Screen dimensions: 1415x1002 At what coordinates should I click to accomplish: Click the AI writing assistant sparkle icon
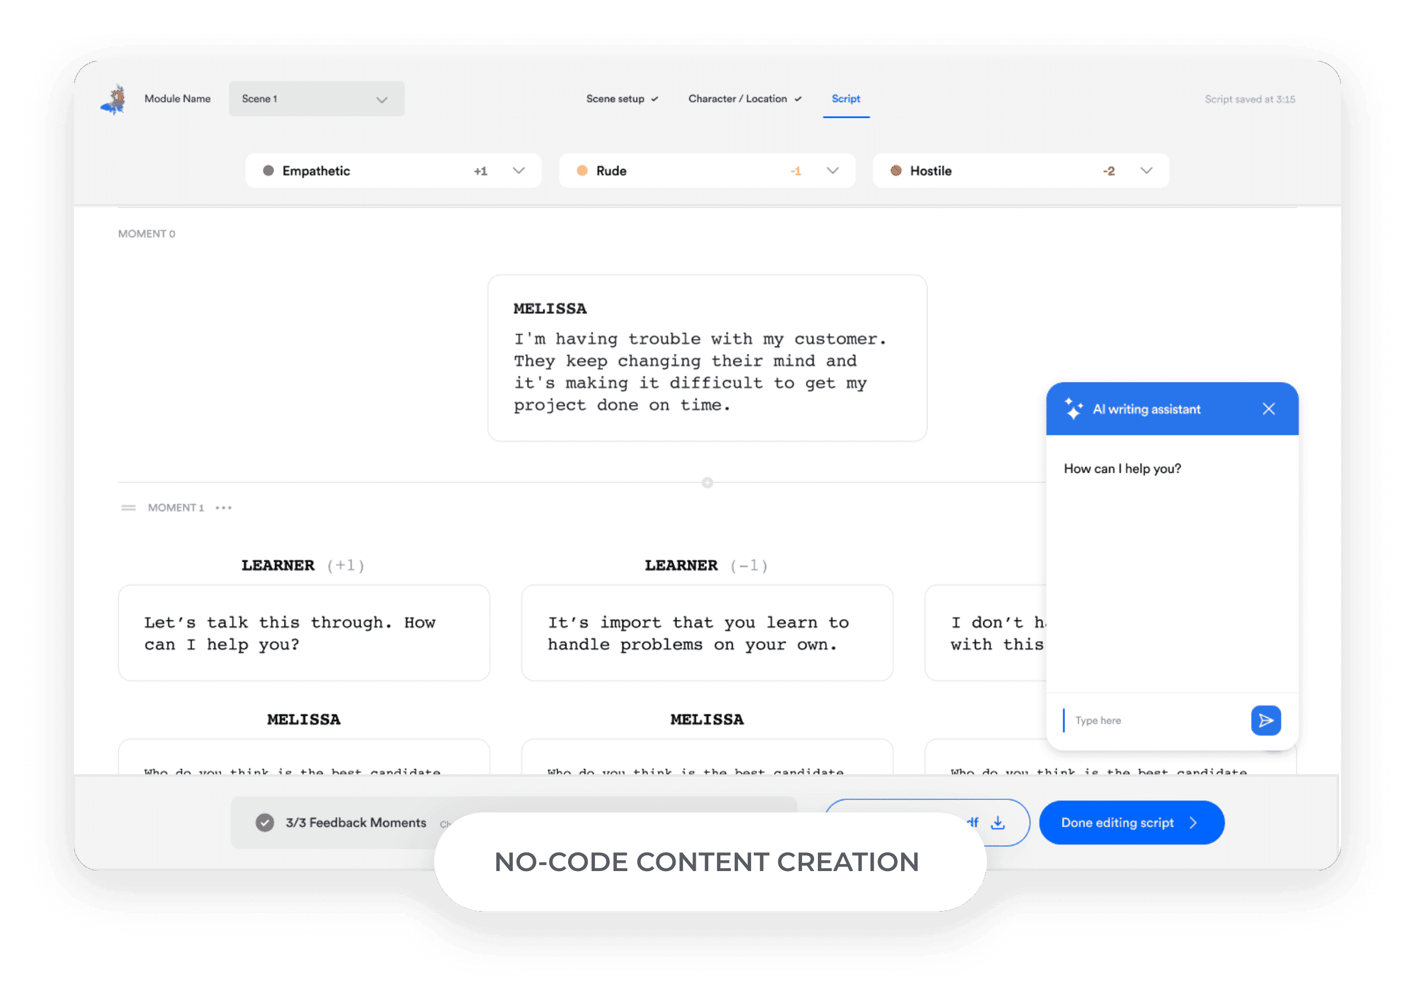click(x=1072, y=410)
